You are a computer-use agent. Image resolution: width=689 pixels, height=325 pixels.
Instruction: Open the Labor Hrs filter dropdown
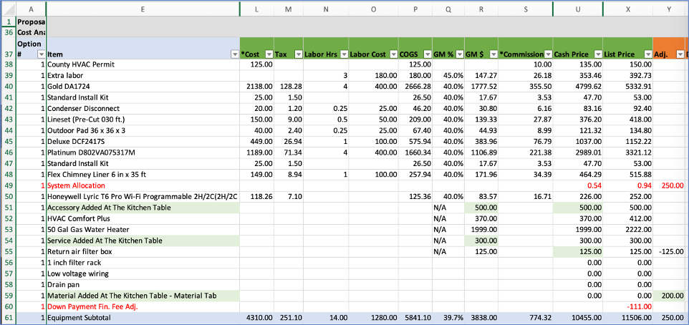click(344, 54)
